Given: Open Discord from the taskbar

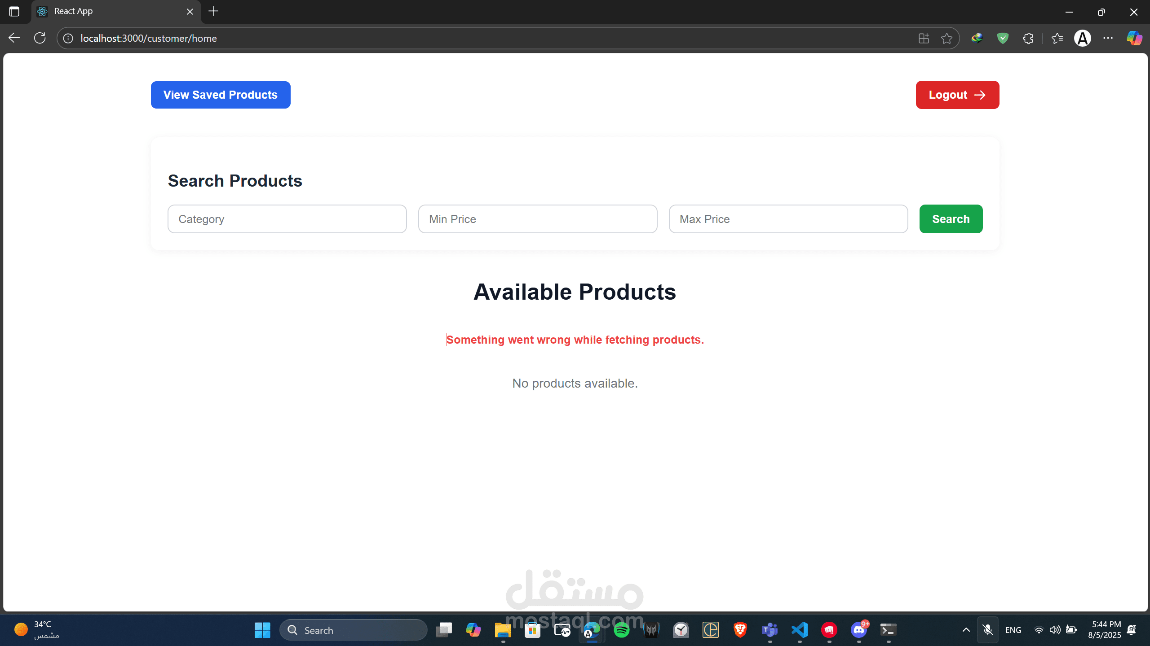Looking at the screenshot, I should 859,630.
